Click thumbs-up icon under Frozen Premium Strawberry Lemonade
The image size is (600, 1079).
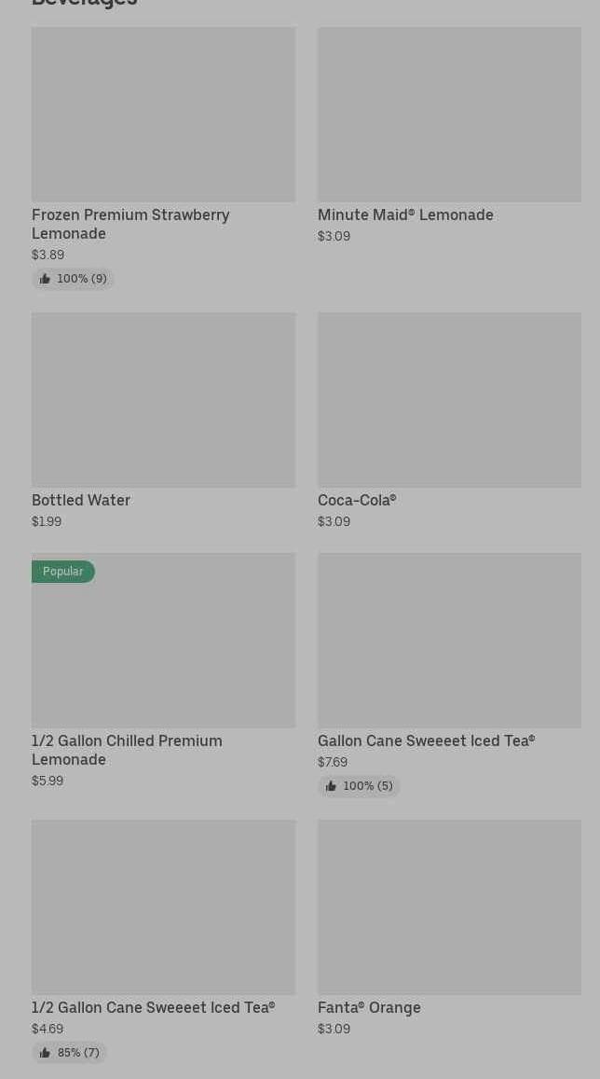pyautogui.click(x=45, y=279)
